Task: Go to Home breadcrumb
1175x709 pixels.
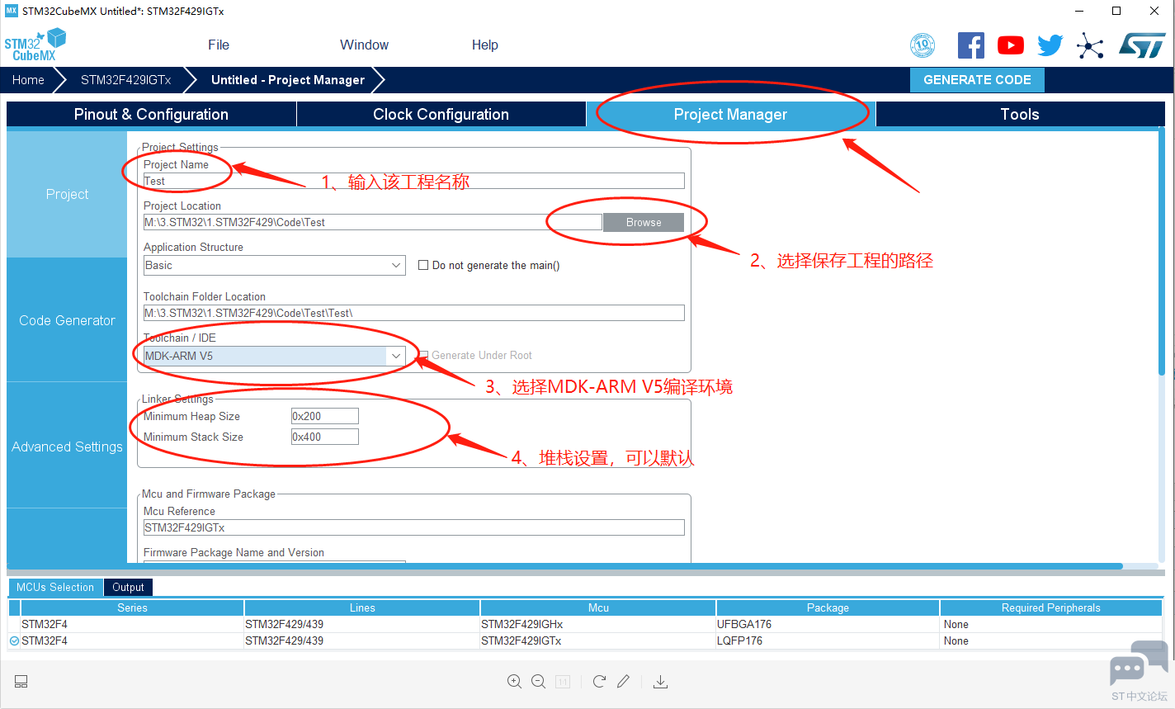Action: (x=28, y=80)
